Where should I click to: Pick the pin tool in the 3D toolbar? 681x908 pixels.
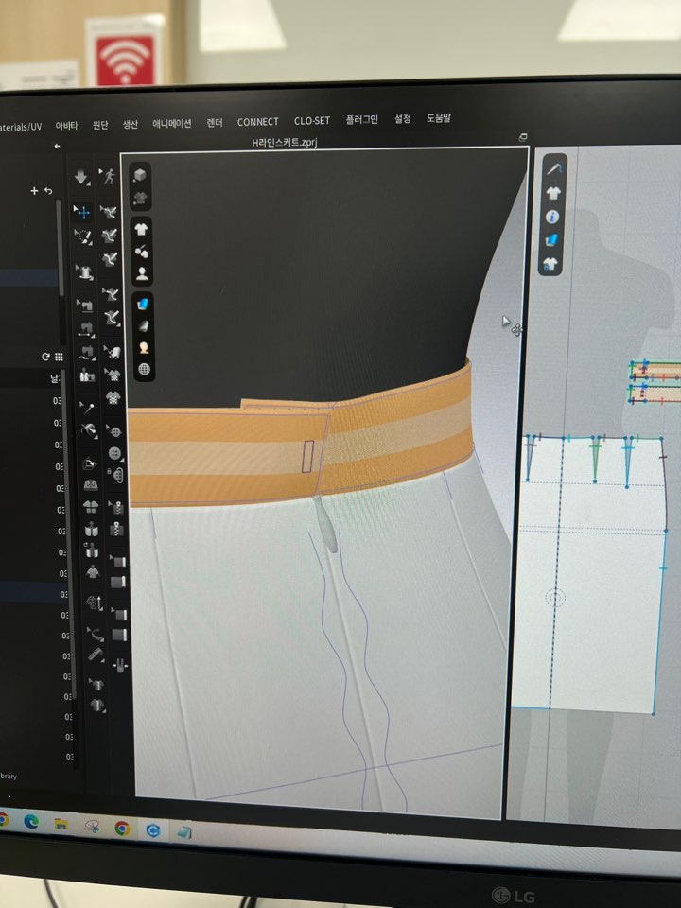pyautogui.click(x=87, y=408)
